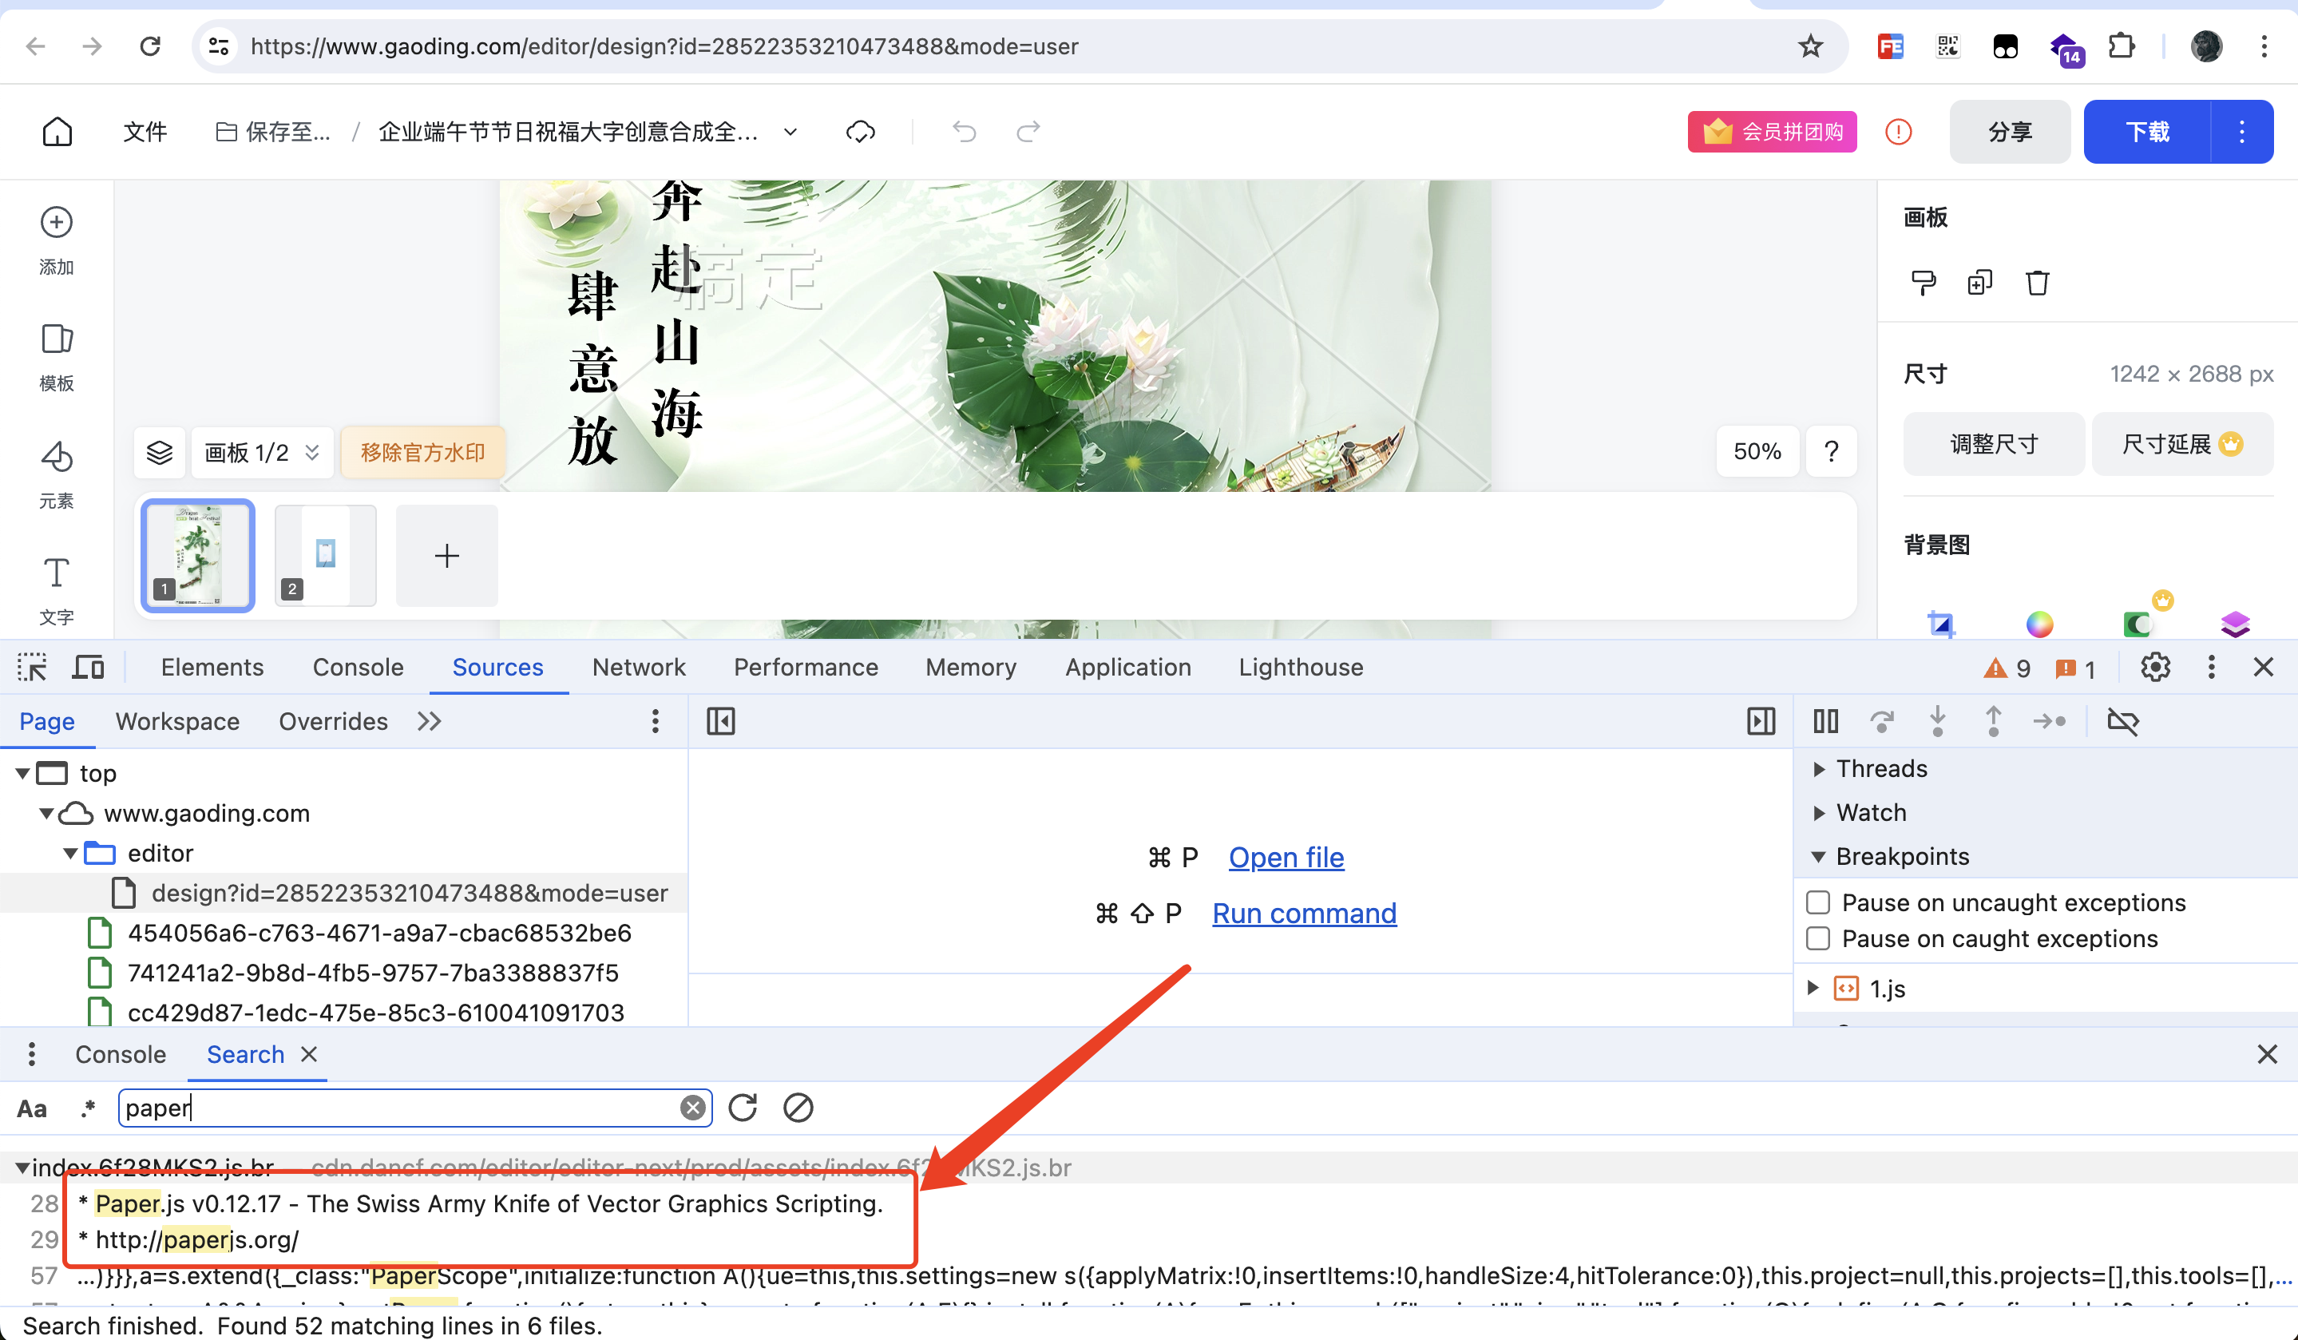
Task: Click the 移除官方水印 watermark icon button
Action: pyautogui.click(x=422, y=451)
